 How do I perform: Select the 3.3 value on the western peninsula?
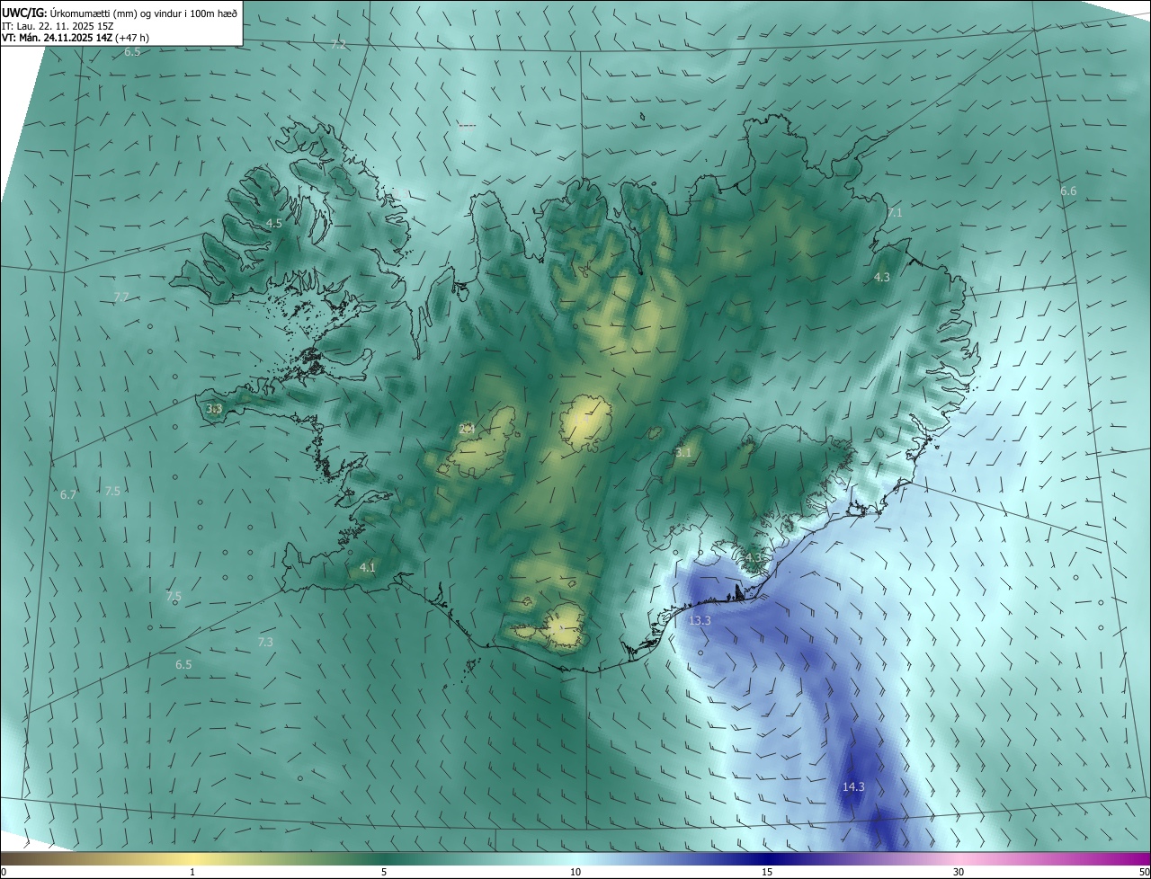(214, 409)
